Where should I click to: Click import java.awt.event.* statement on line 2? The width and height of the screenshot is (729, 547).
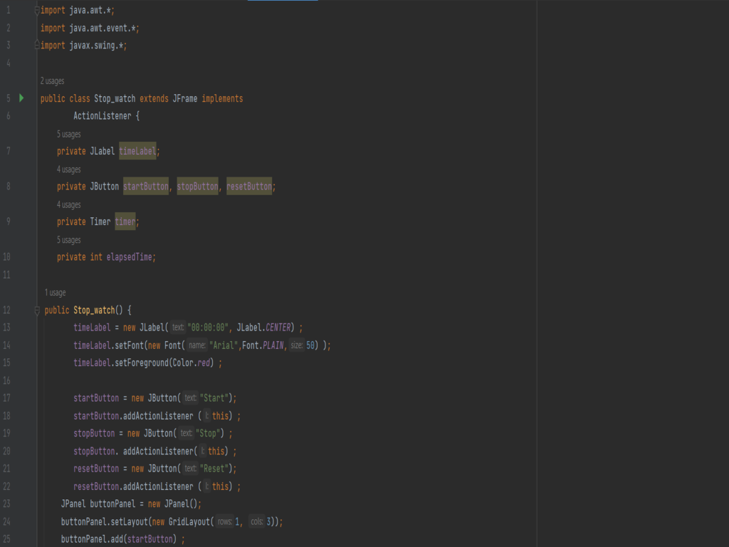pos(90,28)
